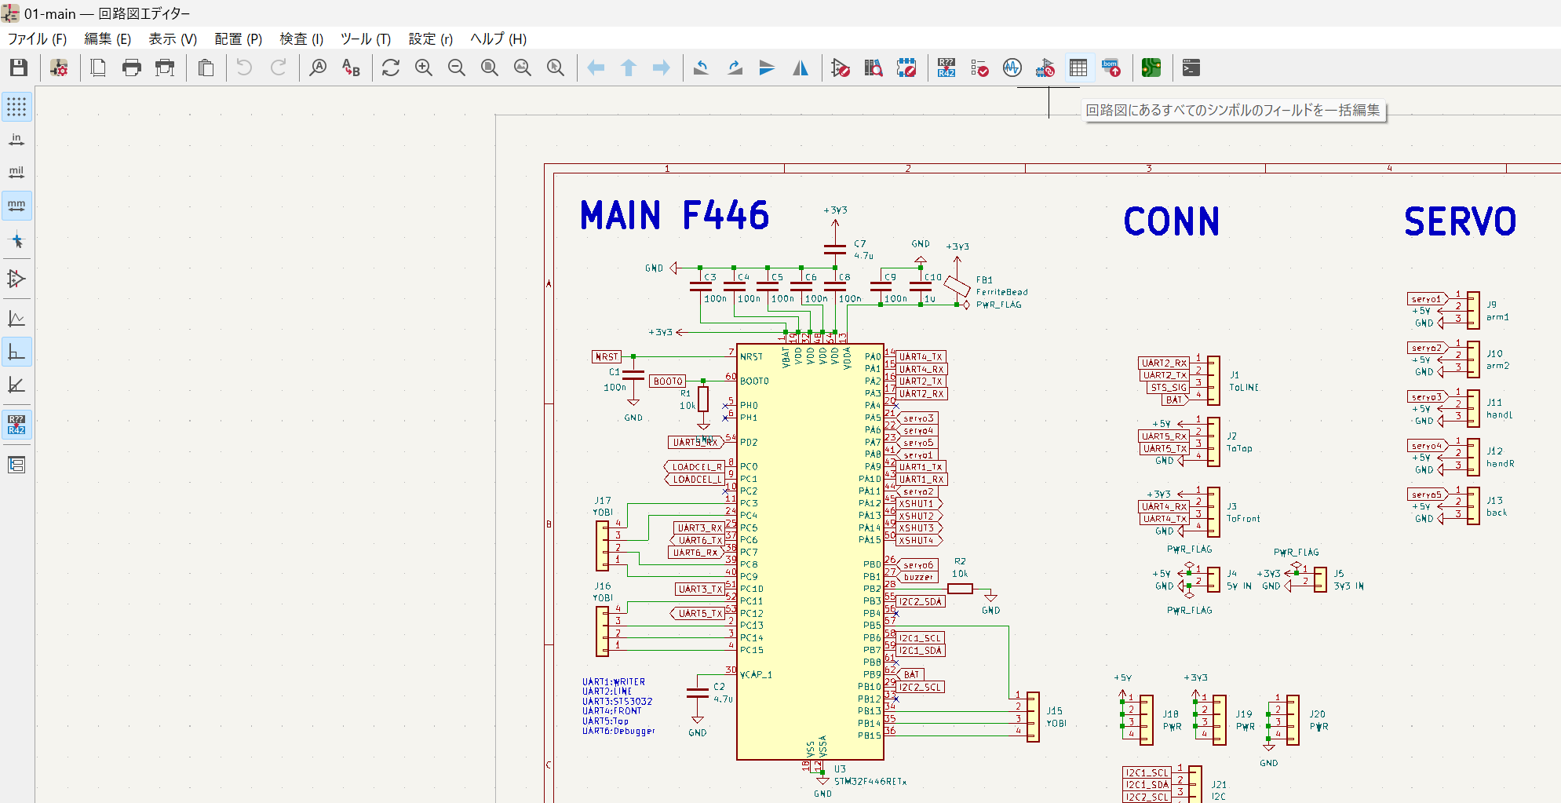1561x803 pixels.
Task: Run the electrical rules checker icon
Action: (x=979, y=68)
